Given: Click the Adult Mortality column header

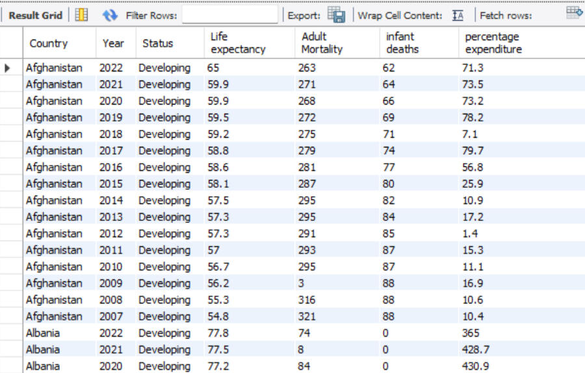Looking at the screenshot, I should coord(322,43).
